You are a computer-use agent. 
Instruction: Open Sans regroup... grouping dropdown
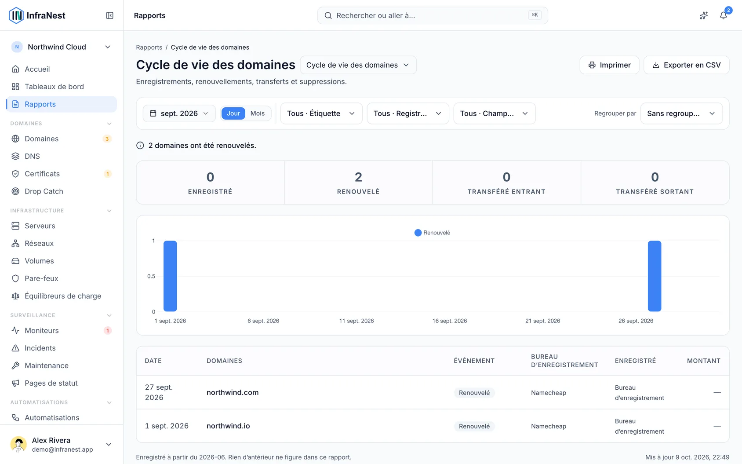point(681,113)
